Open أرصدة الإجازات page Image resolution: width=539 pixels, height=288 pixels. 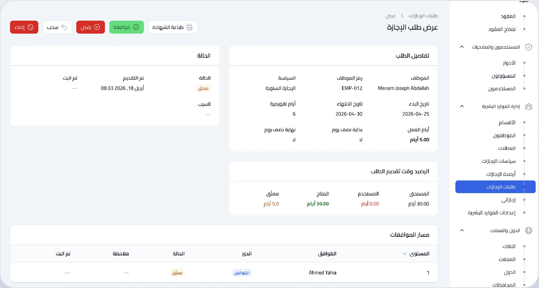[x=501, y=174]
